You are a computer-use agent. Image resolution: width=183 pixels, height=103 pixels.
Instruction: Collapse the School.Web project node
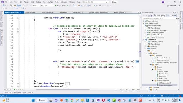coord(144,39)
